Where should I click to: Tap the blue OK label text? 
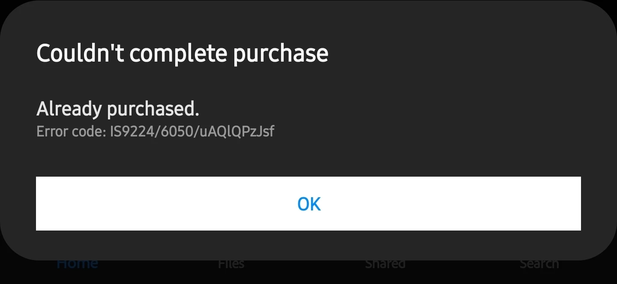click(x=309, y=204)
